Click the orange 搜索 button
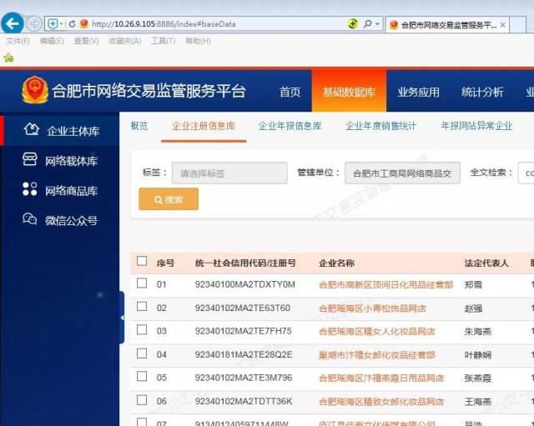Viewport: 534px width, 426px height. [x=169, y=199]
